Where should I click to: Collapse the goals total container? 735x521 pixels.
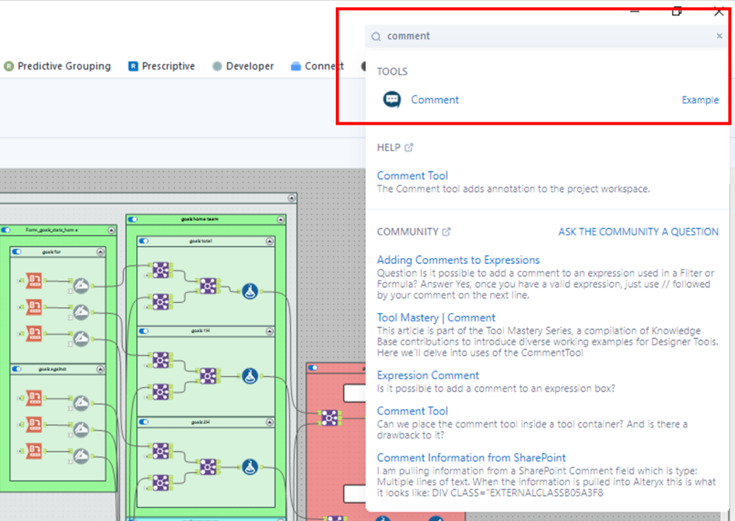(270, 241)
